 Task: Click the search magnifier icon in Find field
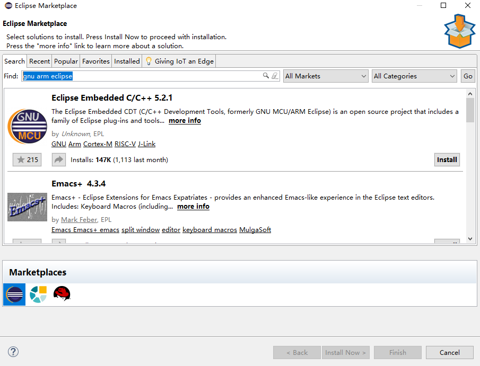pos(266,76)
